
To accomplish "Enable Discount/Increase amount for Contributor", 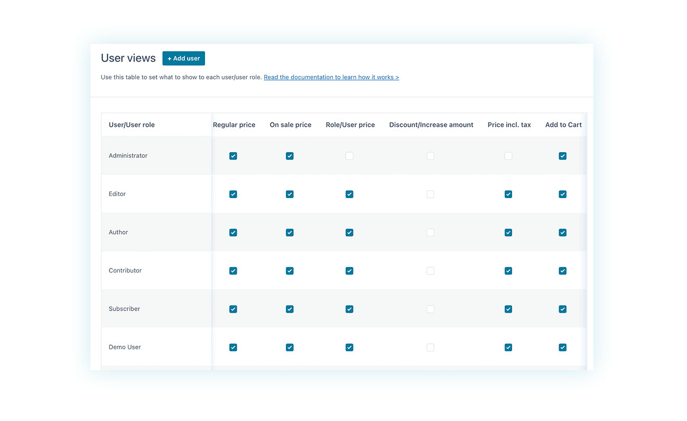I will [430, 271].
